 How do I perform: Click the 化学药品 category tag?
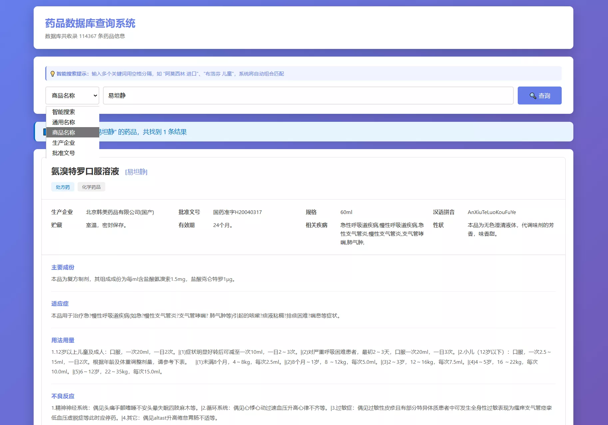click(x=92, y=187)
